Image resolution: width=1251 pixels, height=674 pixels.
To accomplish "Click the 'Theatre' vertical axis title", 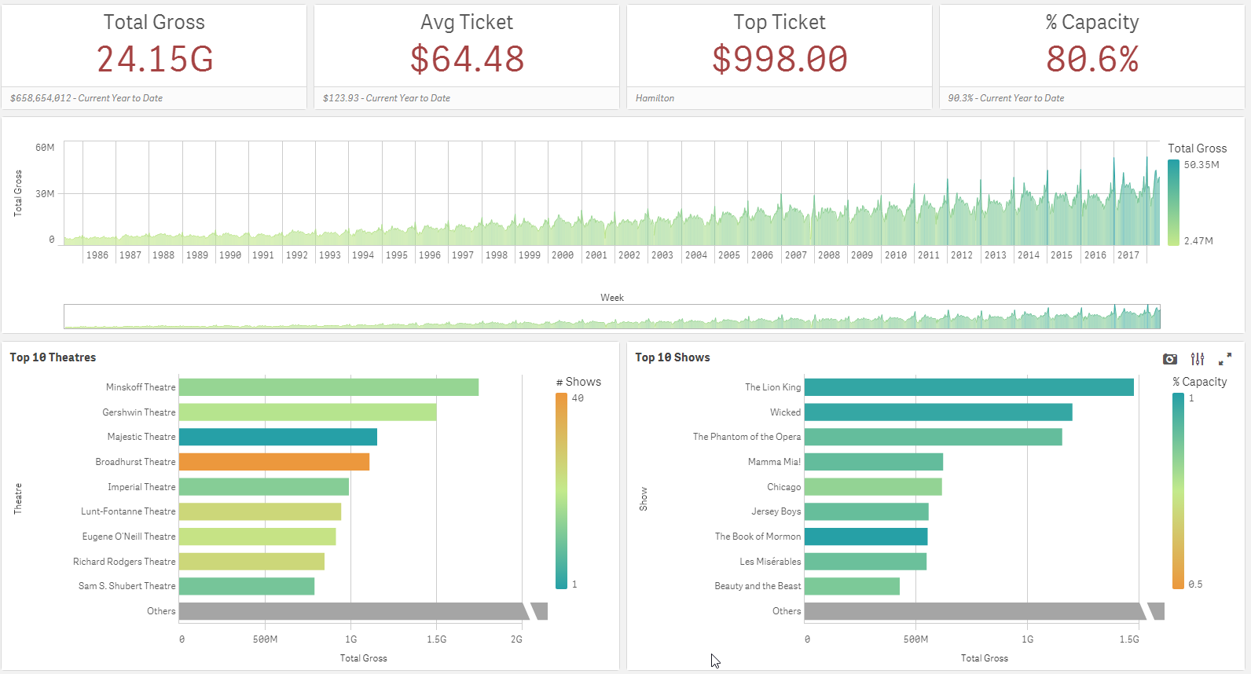I will click(x=18, y=499).
